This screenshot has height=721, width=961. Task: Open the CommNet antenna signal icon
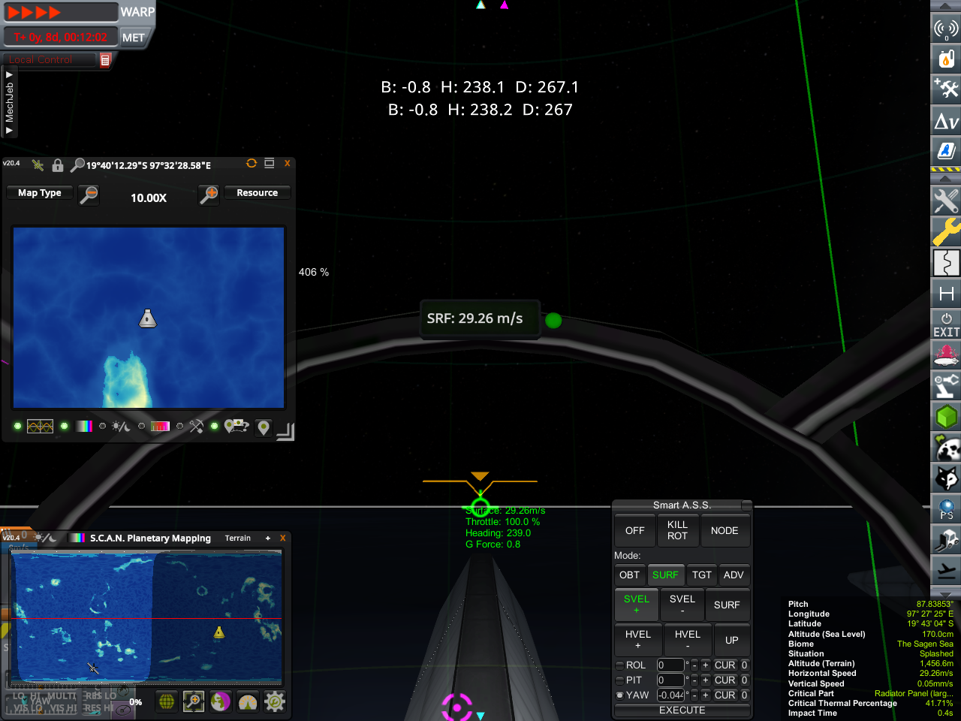click(946, 29)
